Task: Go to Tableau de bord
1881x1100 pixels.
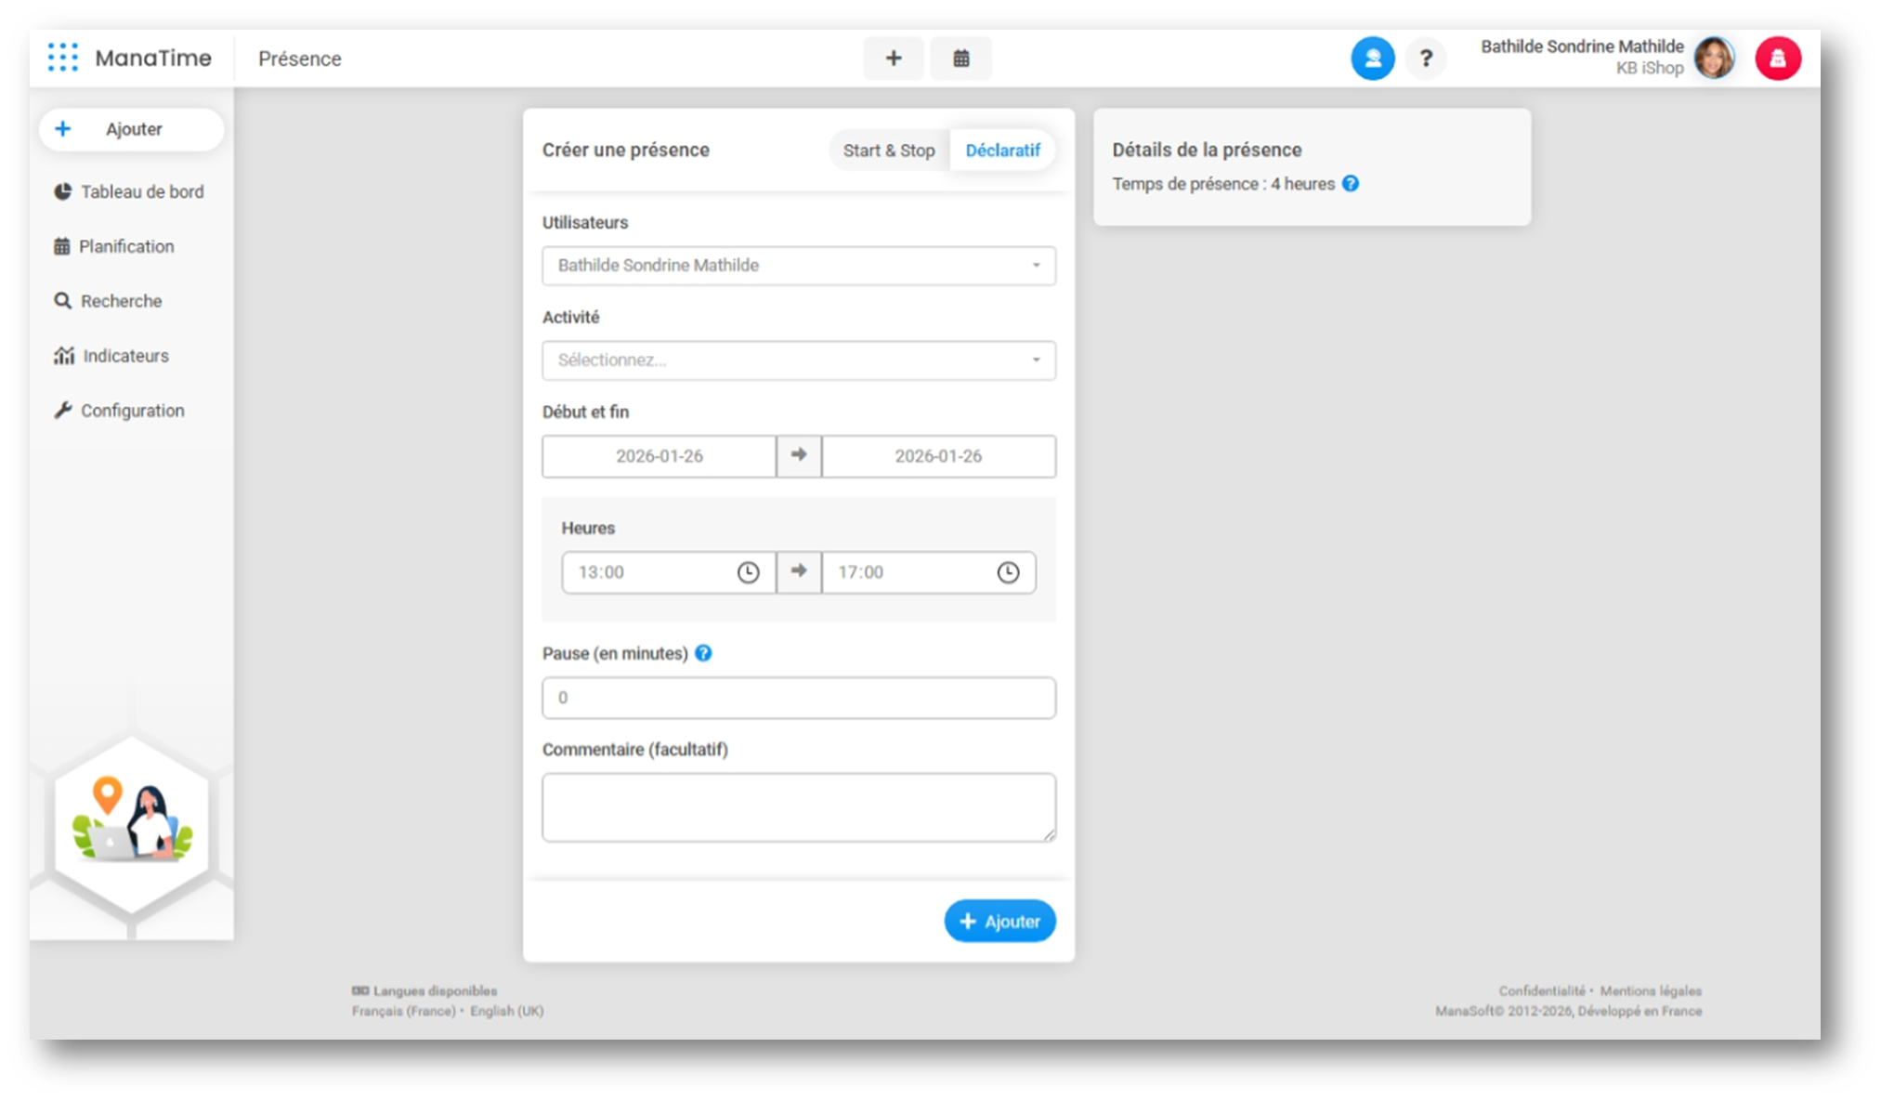Action: point(141,191)
